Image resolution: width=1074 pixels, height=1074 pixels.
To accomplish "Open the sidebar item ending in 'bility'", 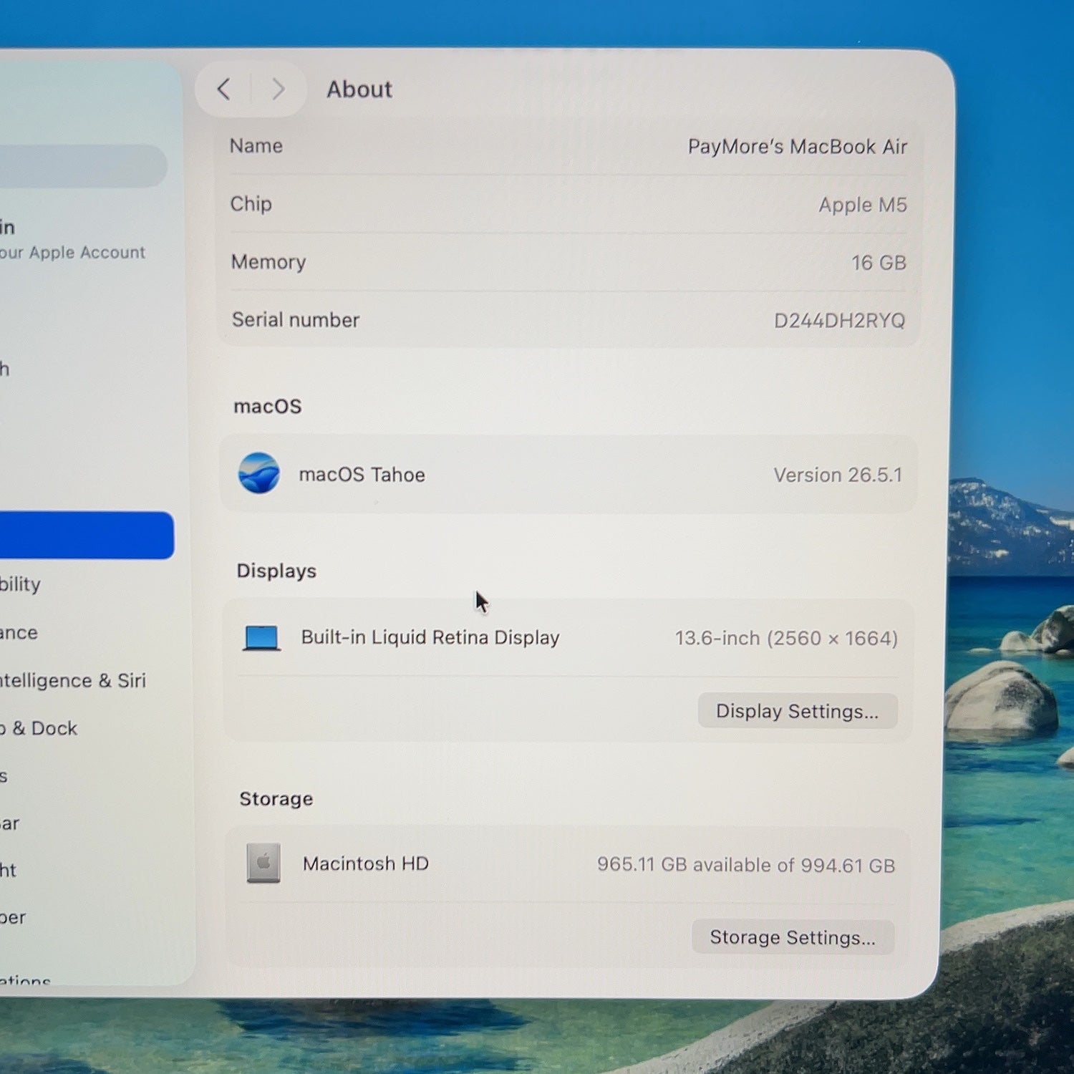I will (x=21, y=584).
